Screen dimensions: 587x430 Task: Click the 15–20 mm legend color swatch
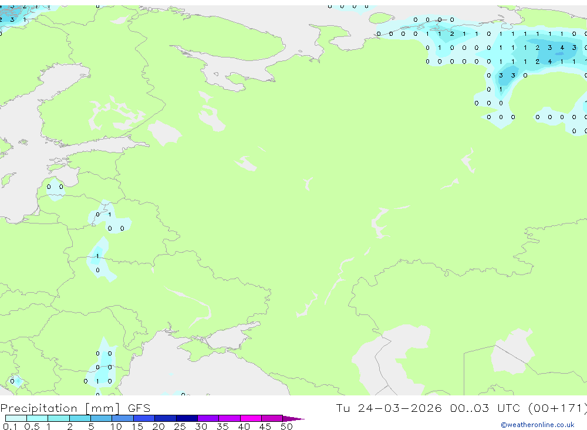[144, 418]
